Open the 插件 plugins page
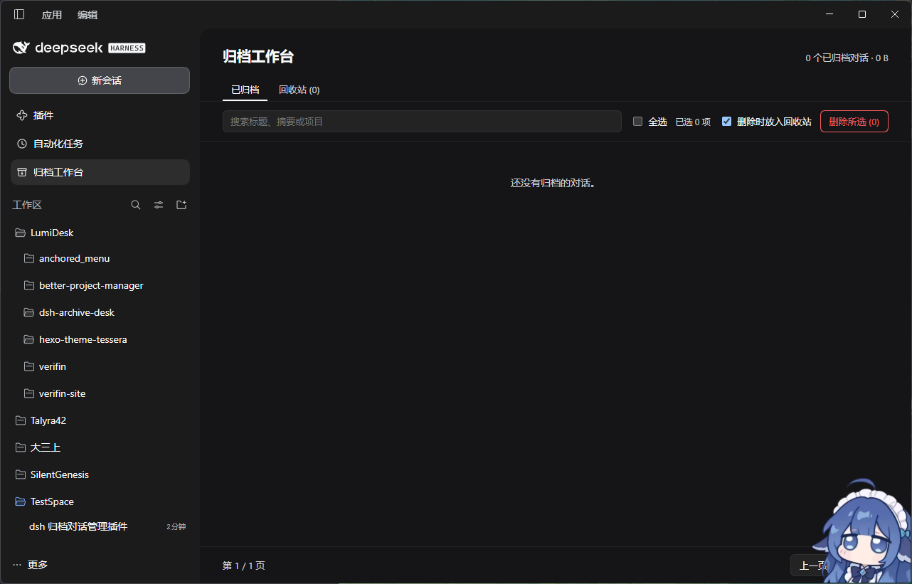912x584 pixels. point(100,115)
